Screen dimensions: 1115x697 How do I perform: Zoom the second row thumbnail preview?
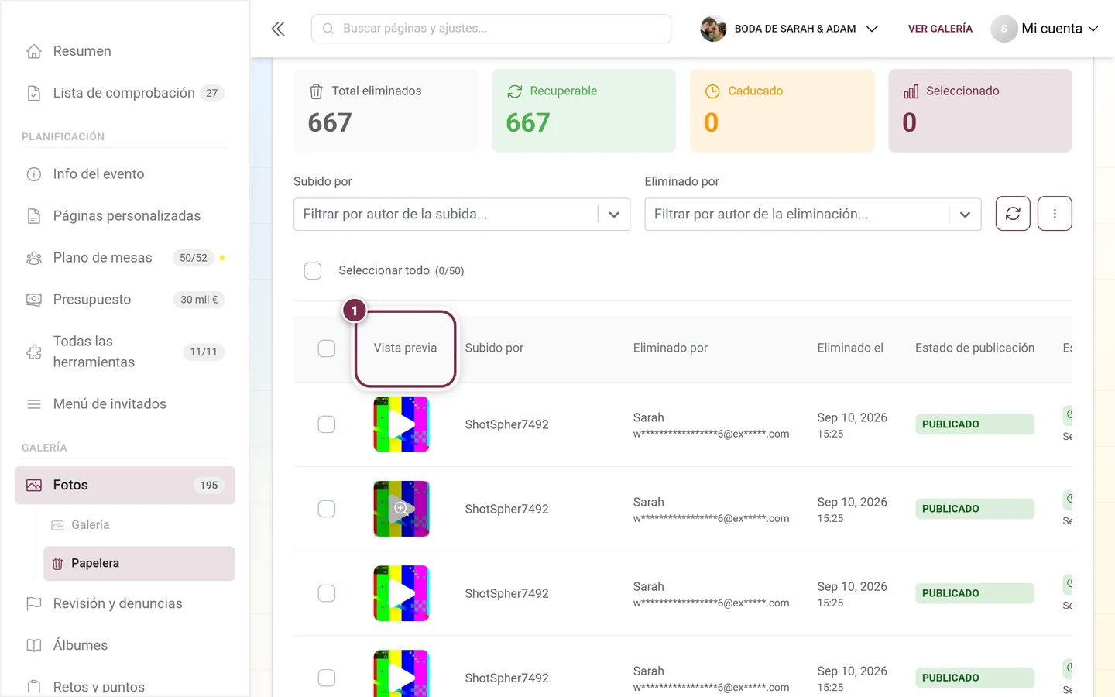(x=401, y=509)
